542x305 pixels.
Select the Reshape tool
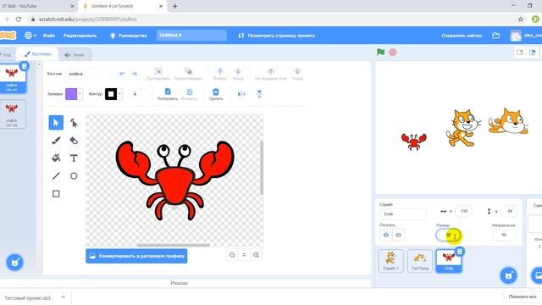[x=74, y=123]
